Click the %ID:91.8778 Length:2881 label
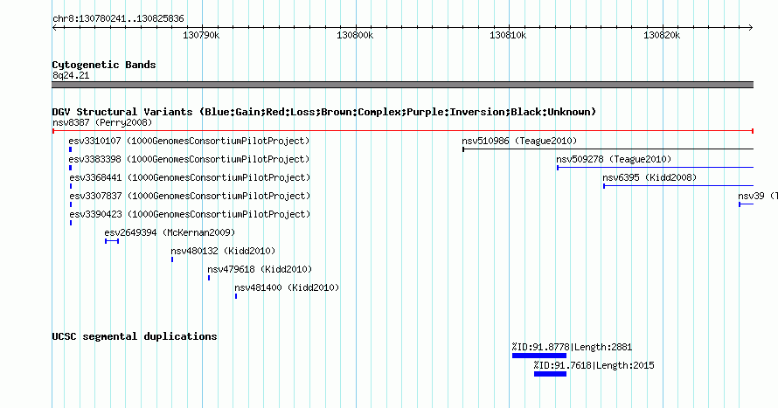This screenshot has width=778, height=408. click(572, 347)
